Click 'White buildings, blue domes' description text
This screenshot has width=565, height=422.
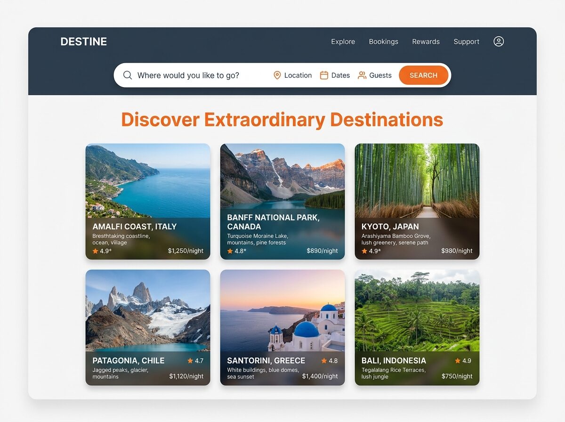click(263, 370)
